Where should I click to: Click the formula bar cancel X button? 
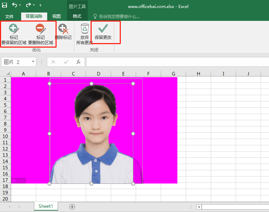pyautogui.click(x=53, y=62)
